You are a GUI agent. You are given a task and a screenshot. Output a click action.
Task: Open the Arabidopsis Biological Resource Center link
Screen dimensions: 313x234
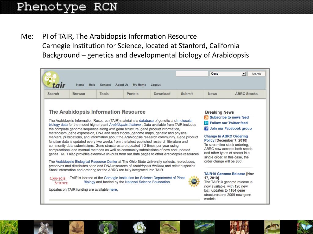87,161
